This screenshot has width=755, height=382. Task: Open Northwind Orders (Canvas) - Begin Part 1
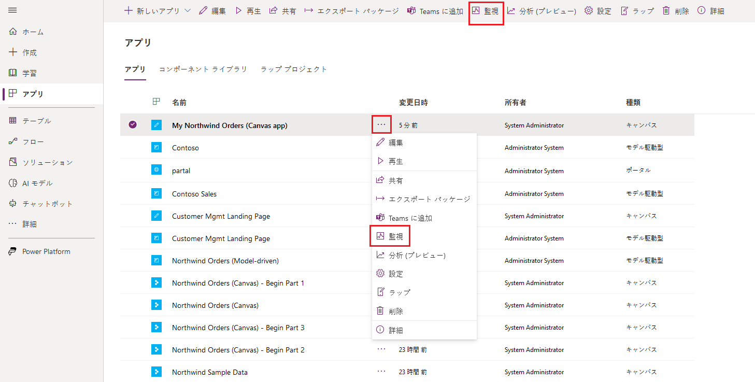[x=238, y=283]
